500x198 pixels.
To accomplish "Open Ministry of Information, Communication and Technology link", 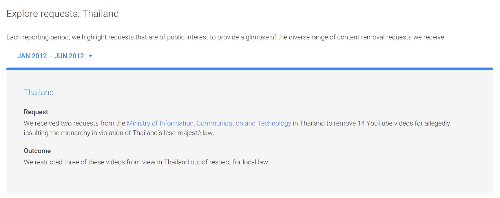I will pyautogui.click(x=209, y=123).
